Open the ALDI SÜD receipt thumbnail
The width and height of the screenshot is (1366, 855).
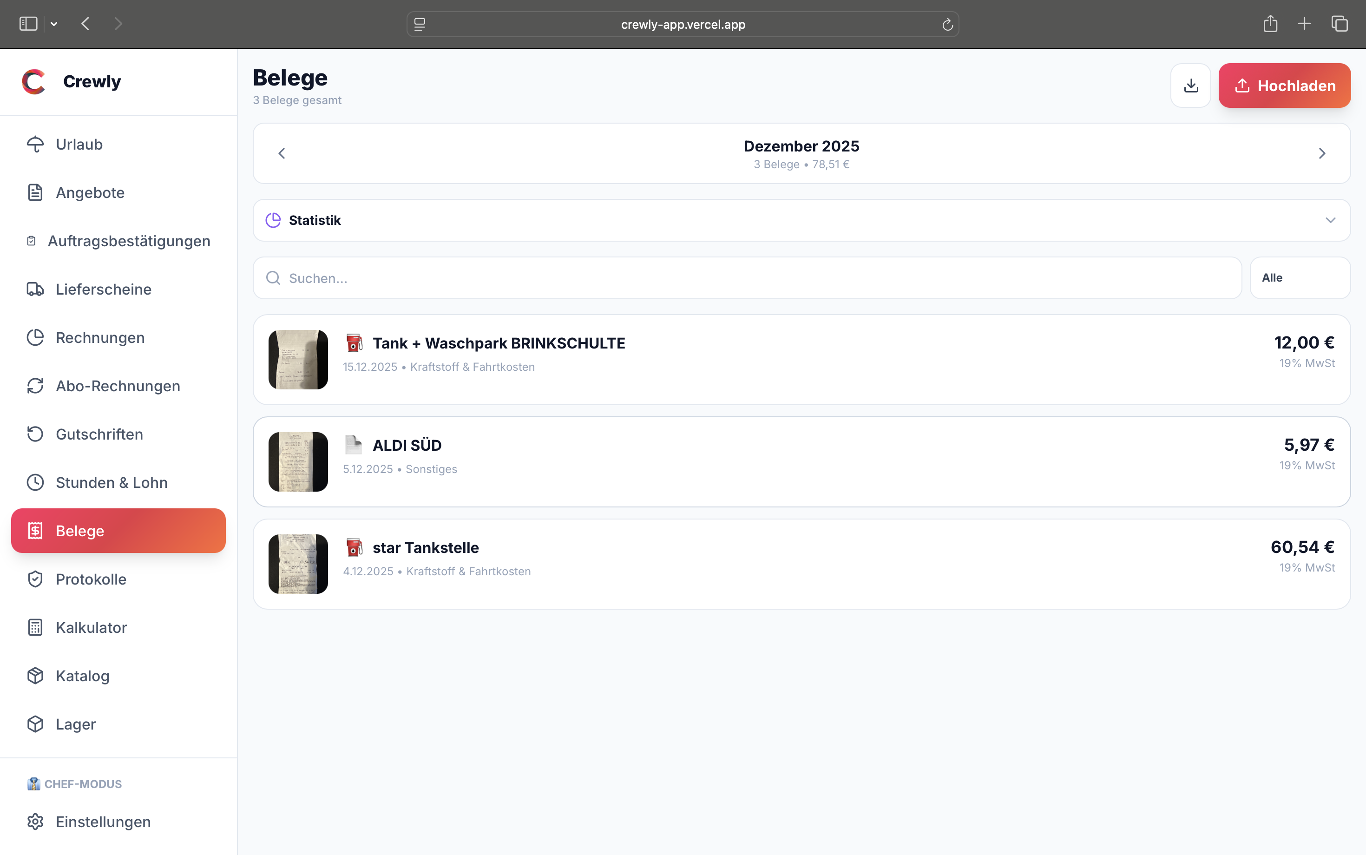pos(298,461)
